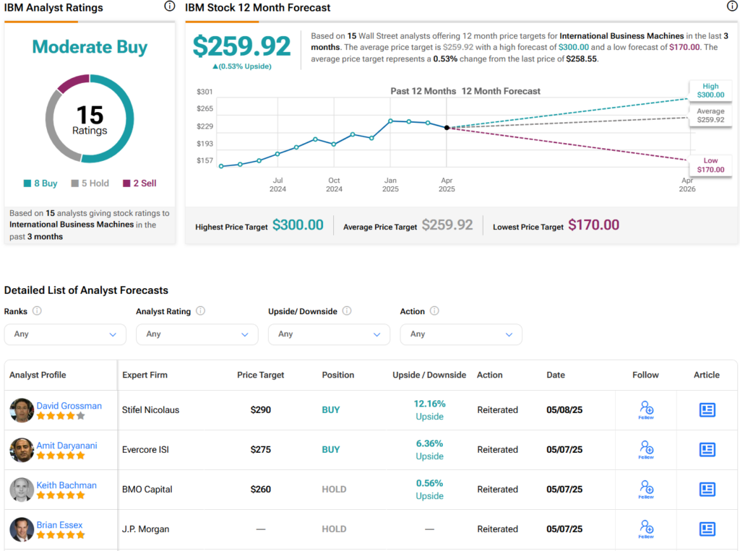740x551 pixels.
Task: Click the High $300.00 forecast label
Action: [x=710, y=90]
